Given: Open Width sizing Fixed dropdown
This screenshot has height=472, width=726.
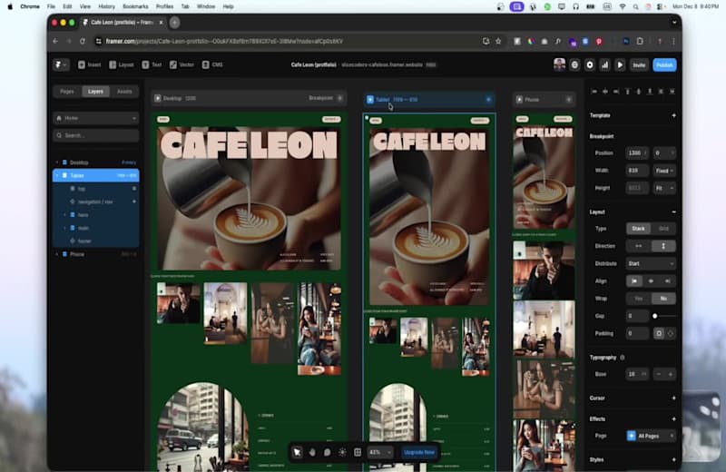Looking at the screenshot, I should (x=664, y=171).
